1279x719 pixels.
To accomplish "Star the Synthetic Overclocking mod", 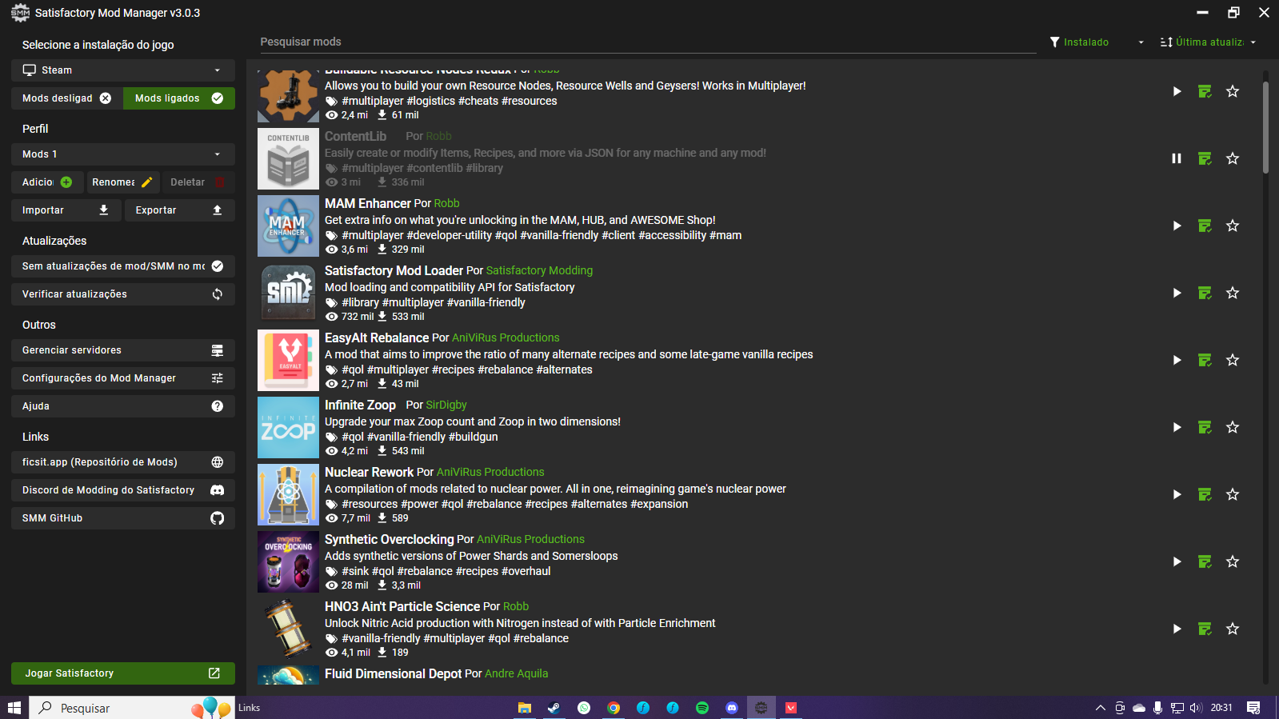I will [x=1233, y=561].
